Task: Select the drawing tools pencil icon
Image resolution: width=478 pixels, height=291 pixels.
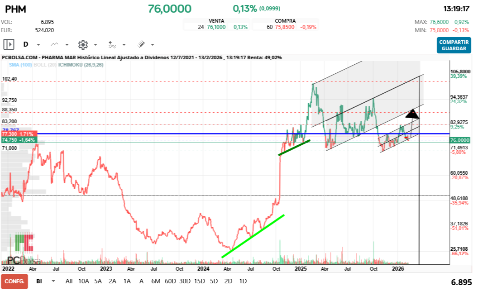Action: pyautogui.click(x=141, y=44)
